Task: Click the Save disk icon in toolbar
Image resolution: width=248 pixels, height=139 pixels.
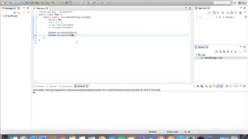Action: point(13,3)
